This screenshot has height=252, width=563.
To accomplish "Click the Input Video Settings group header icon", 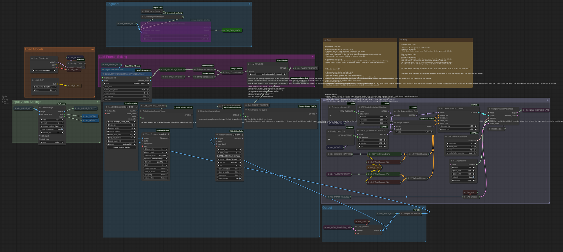I will coord(98,102).
